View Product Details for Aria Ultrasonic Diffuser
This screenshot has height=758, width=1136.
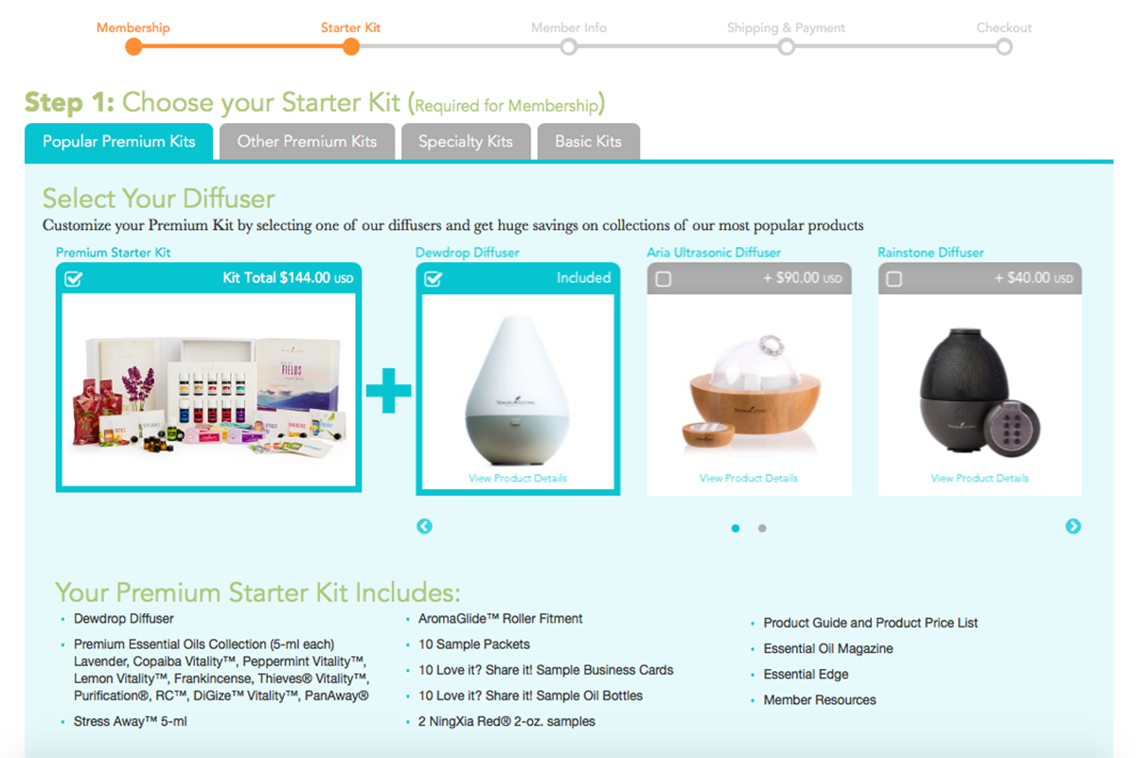coord(749,478)
